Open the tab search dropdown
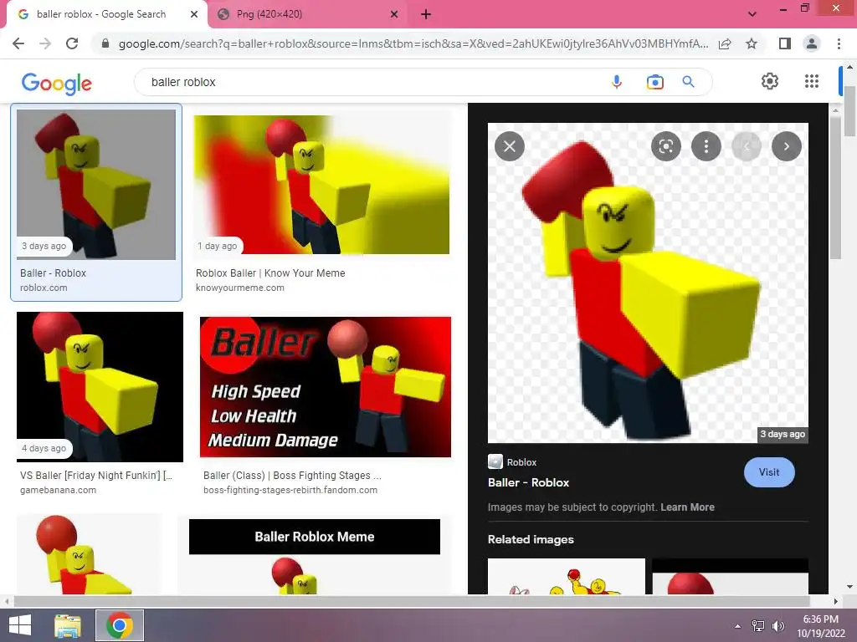This screenshot has width=857, height=642. pos(752,14)
